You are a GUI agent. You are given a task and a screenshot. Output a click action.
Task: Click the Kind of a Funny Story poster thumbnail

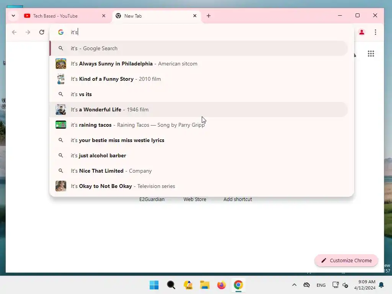(61, 79)
